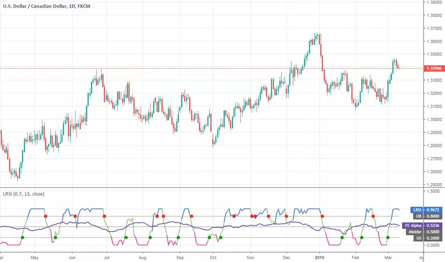
Task: Click the Oct label on time axis
Action: point(213,257)
